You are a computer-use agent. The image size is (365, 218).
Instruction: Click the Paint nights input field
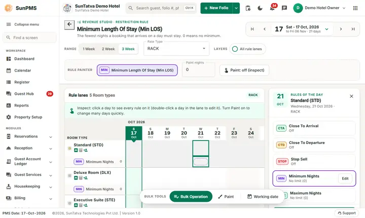point(198,69)
